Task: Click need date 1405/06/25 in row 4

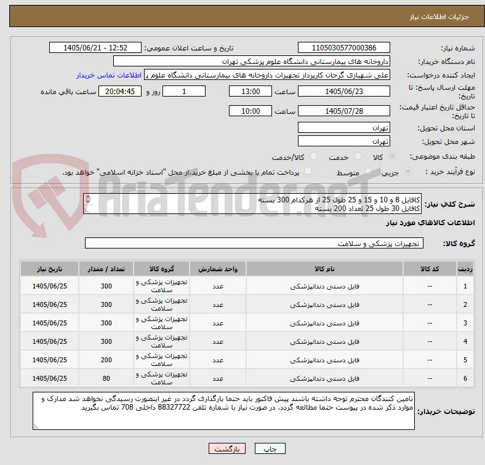Action: coord(49,341)
